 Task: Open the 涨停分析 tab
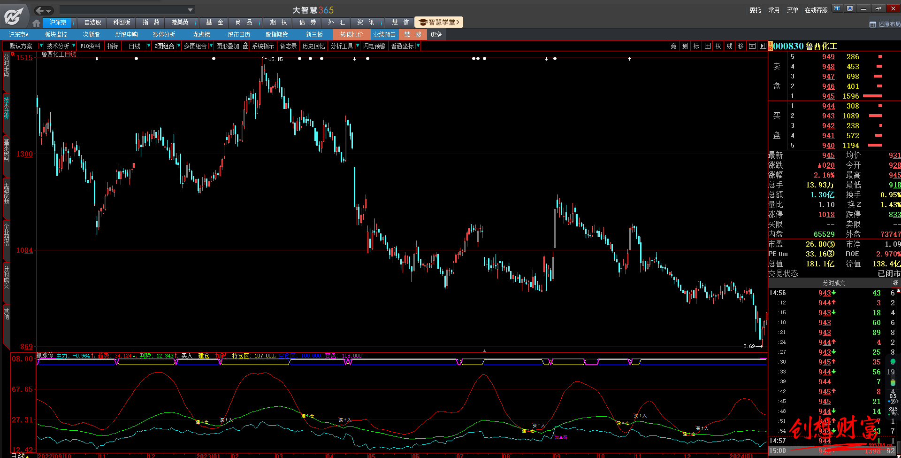pos(164,34)
